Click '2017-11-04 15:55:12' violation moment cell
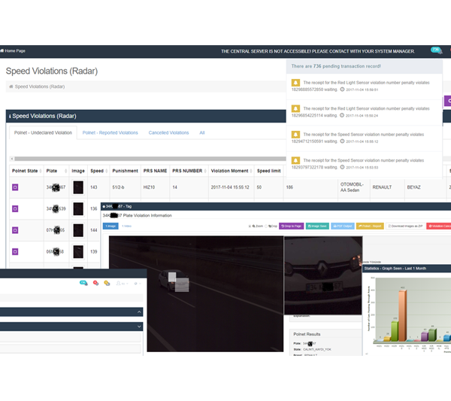The width and height of the screenshot is (451, 401). (230, 187)
